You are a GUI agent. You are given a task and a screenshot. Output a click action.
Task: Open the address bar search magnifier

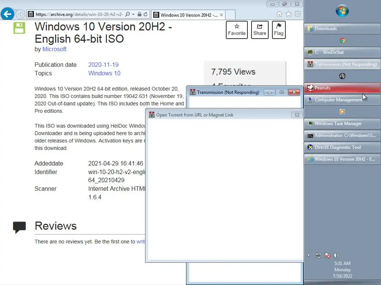coord(127,14)
